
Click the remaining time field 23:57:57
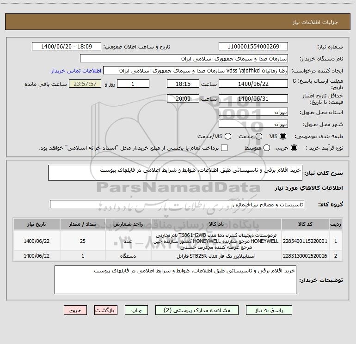click(x=85, y=84)
